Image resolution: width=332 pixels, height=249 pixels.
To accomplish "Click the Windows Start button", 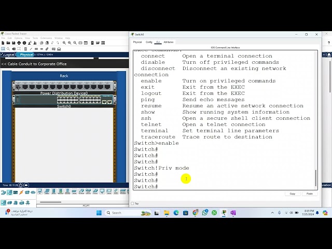I will 99,213.
